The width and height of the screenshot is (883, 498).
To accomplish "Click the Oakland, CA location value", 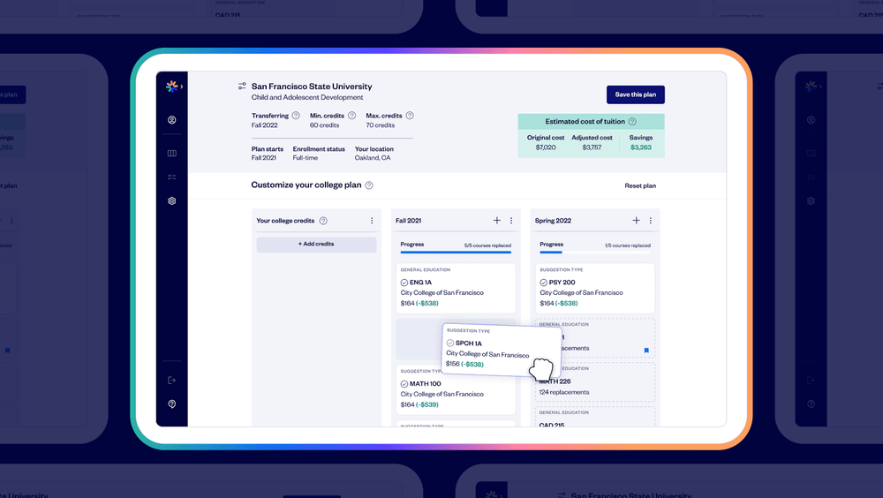I will 373,158.
